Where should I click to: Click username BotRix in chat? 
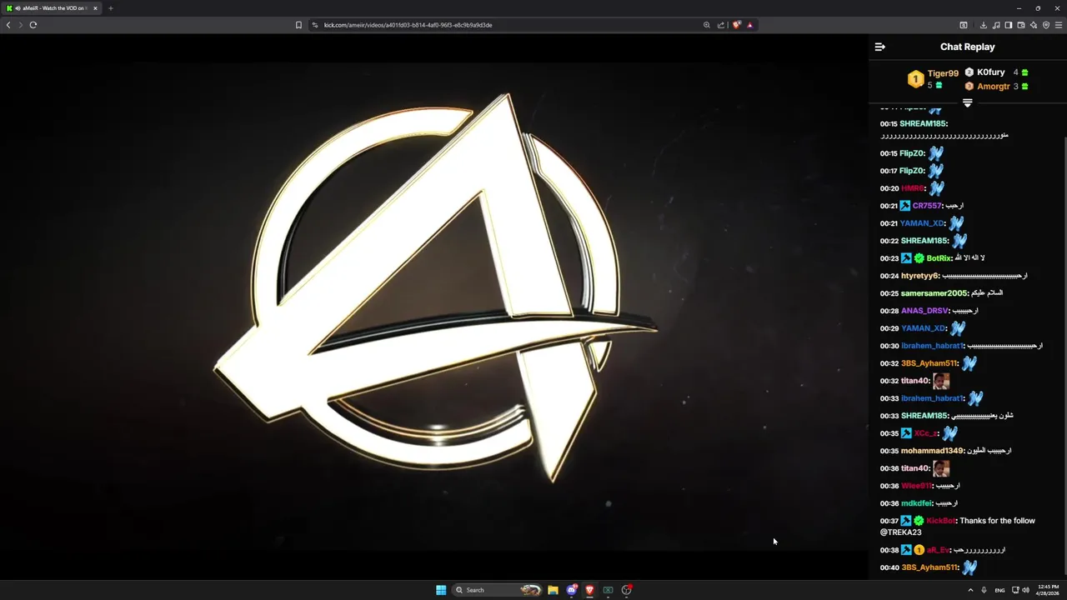click(x=939, y=258)
